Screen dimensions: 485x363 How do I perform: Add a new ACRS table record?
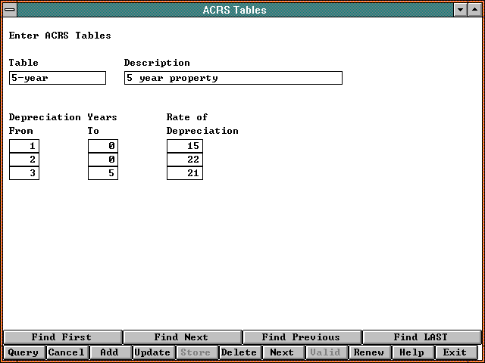(x=109, y=352)
